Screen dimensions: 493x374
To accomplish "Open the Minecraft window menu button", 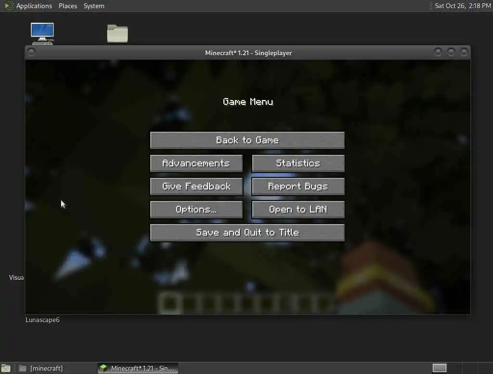I will click(x=31, y=52).
